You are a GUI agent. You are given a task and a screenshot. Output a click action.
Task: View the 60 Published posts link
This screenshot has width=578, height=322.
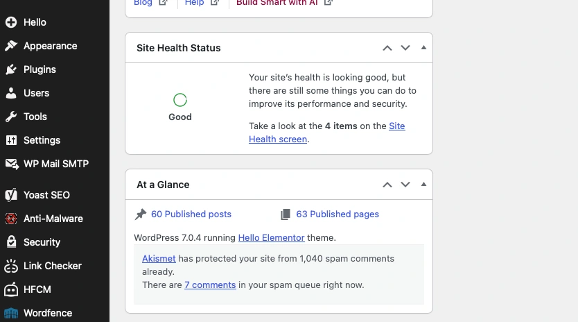click(x=191, y=214)
